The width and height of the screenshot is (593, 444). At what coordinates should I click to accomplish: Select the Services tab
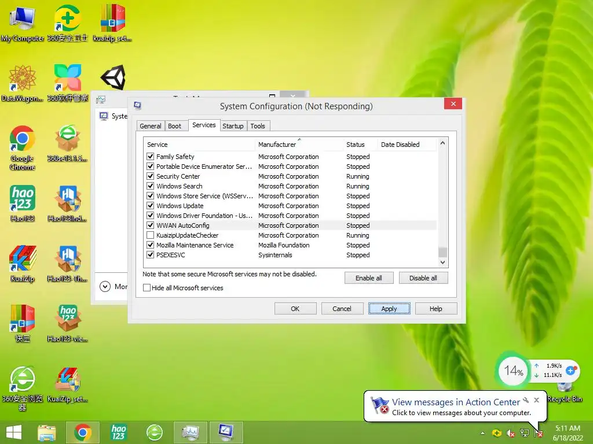tap(204, 125)
